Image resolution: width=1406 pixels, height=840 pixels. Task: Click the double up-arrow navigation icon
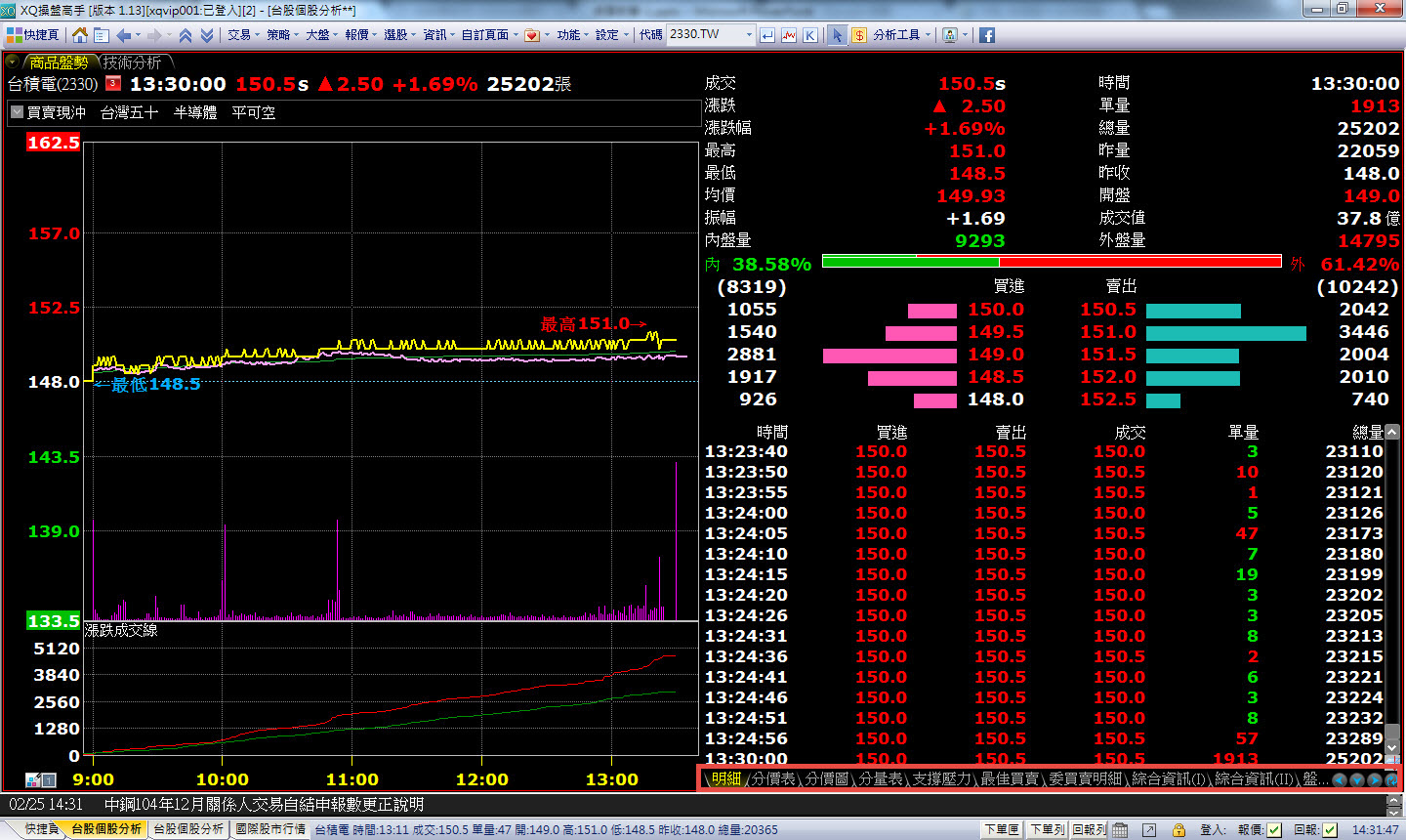(185, 35)
